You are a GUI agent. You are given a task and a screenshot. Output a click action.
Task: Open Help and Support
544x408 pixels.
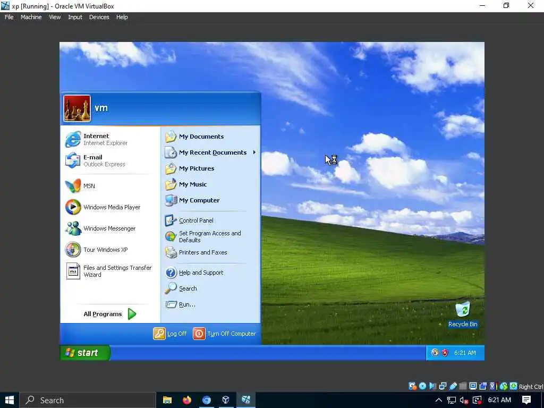pos(194,273)
